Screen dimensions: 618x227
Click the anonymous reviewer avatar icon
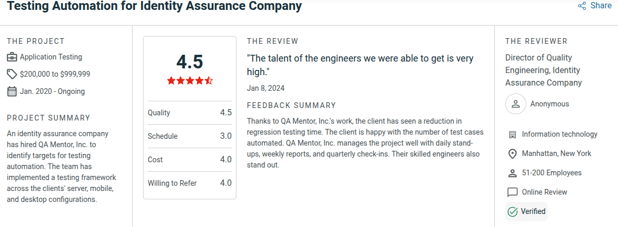516,104
